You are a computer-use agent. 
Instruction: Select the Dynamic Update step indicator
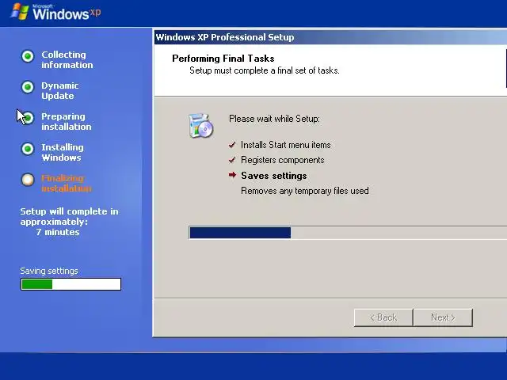[x=28, y=87]
